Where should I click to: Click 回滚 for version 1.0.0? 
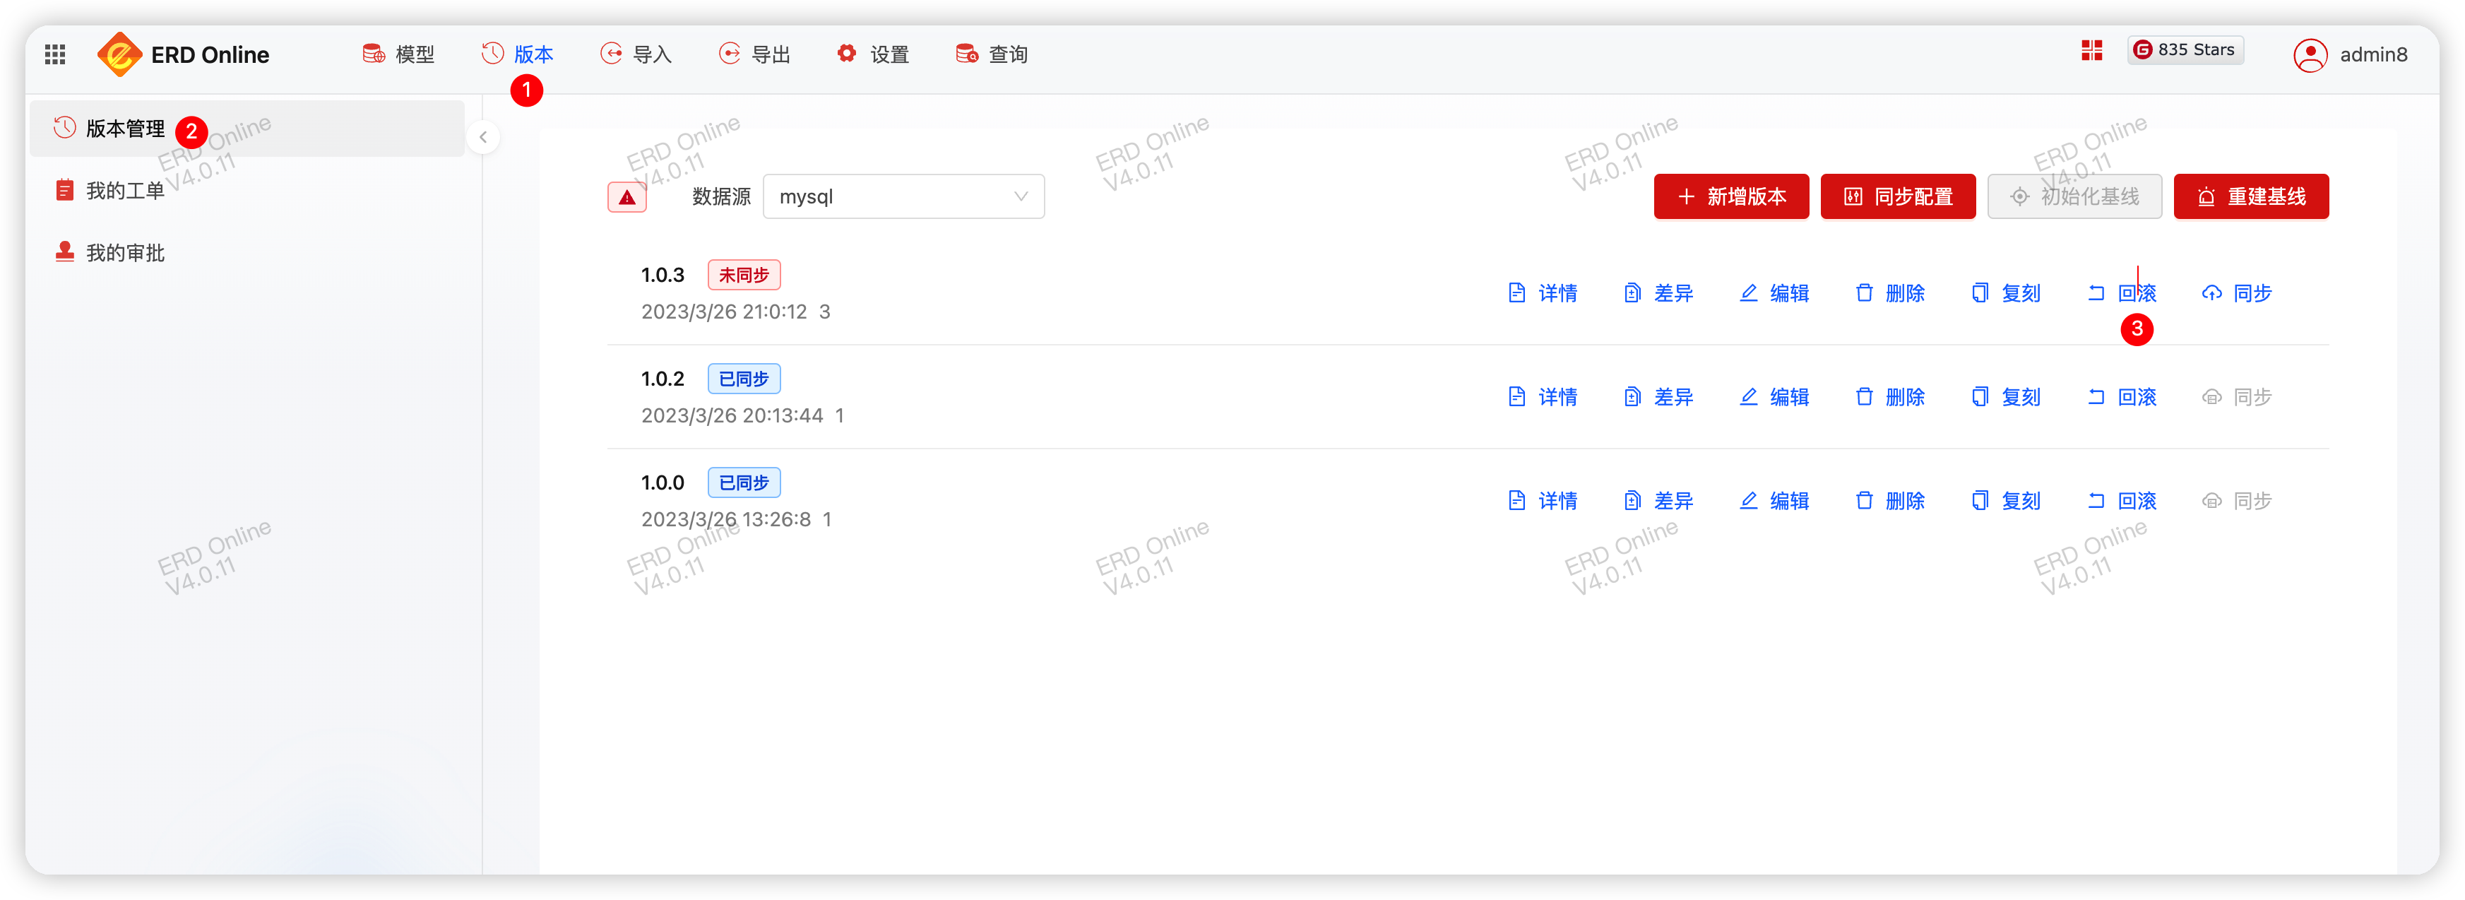(2122, 501)
